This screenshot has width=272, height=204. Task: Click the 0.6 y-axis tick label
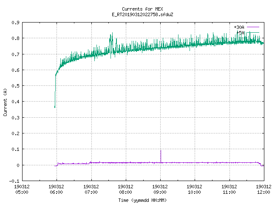click(15, 70)
